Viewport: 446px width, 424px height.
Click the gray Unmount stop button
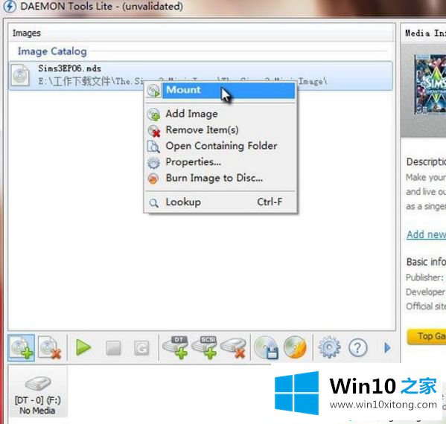click(113, 348)
